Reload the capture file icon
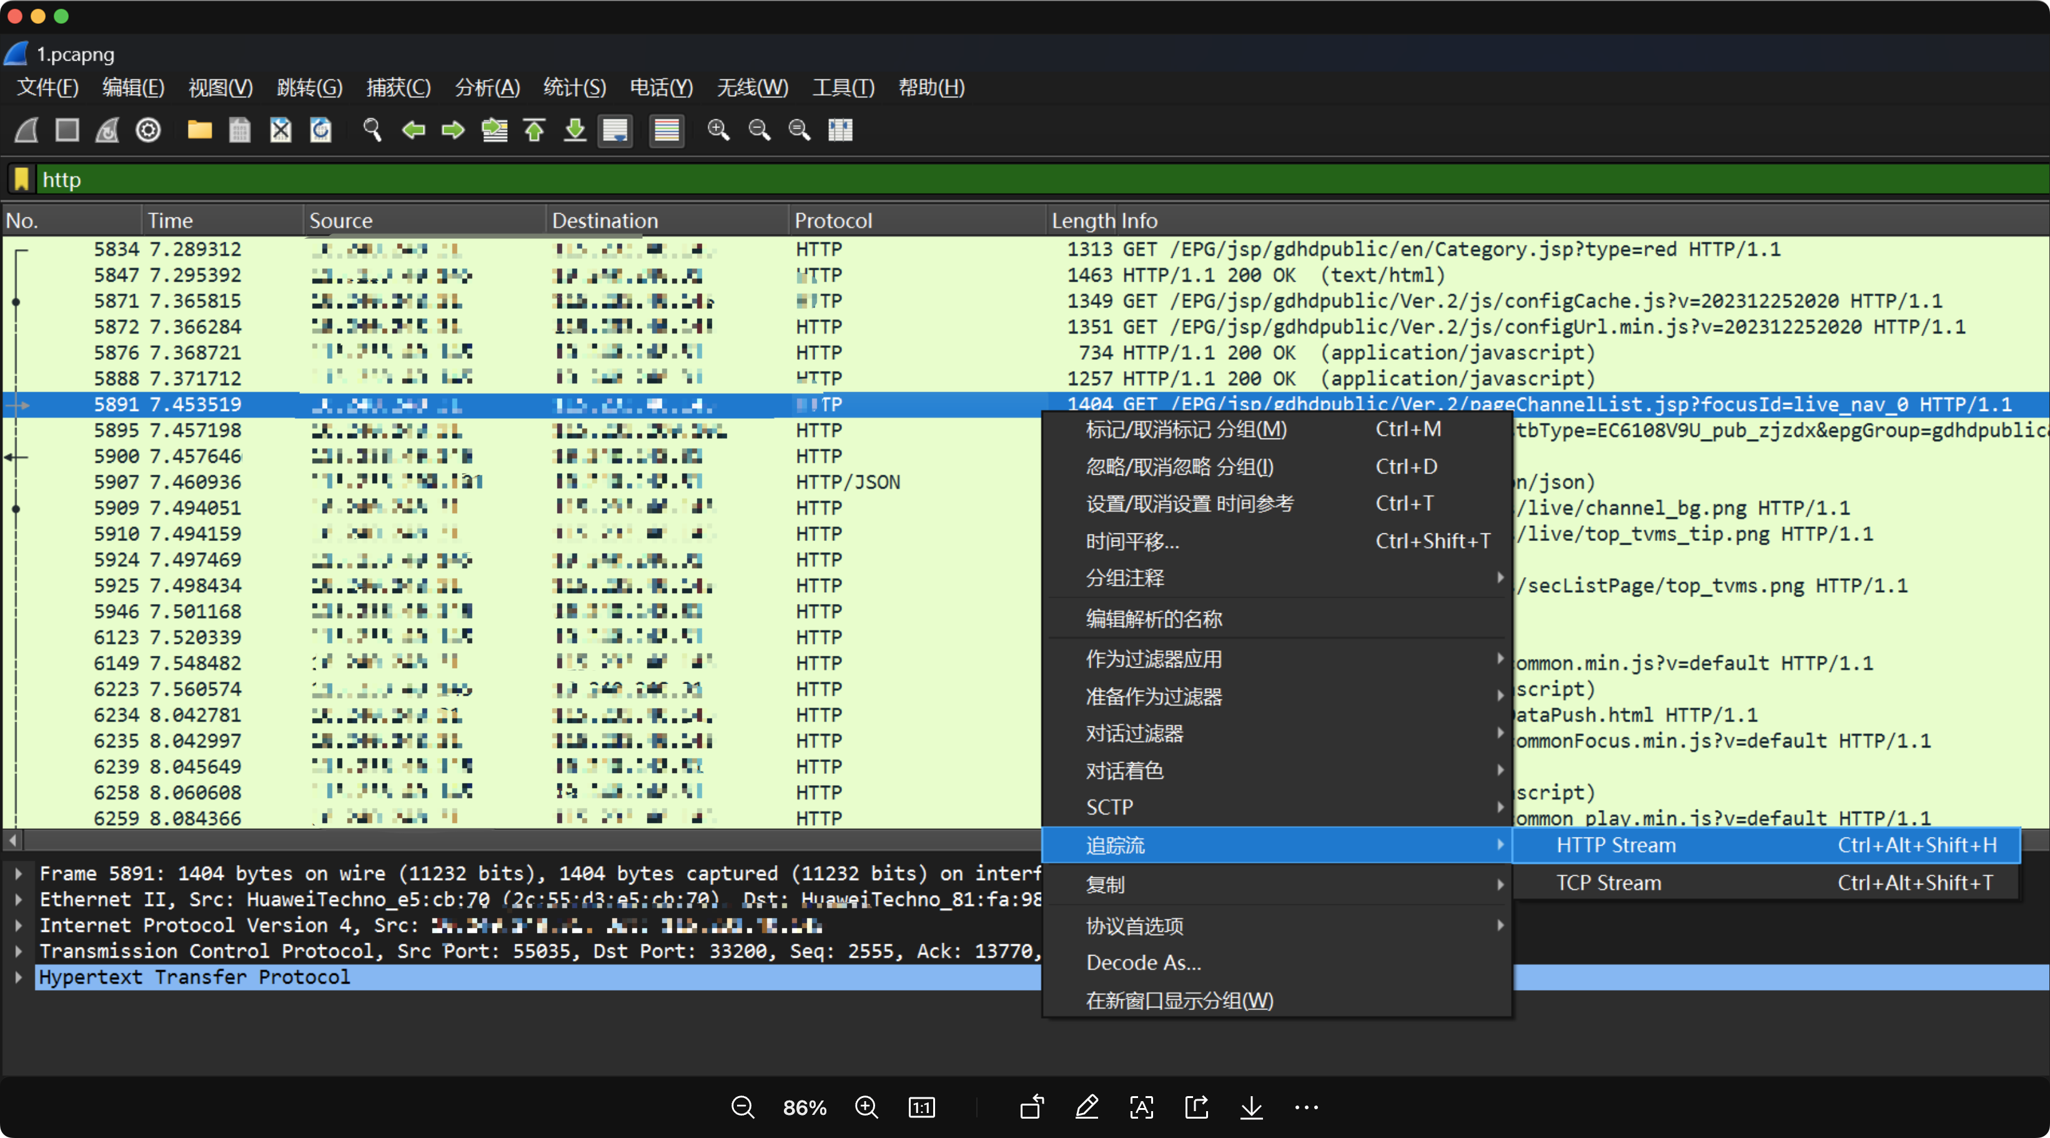 (320, 130)
